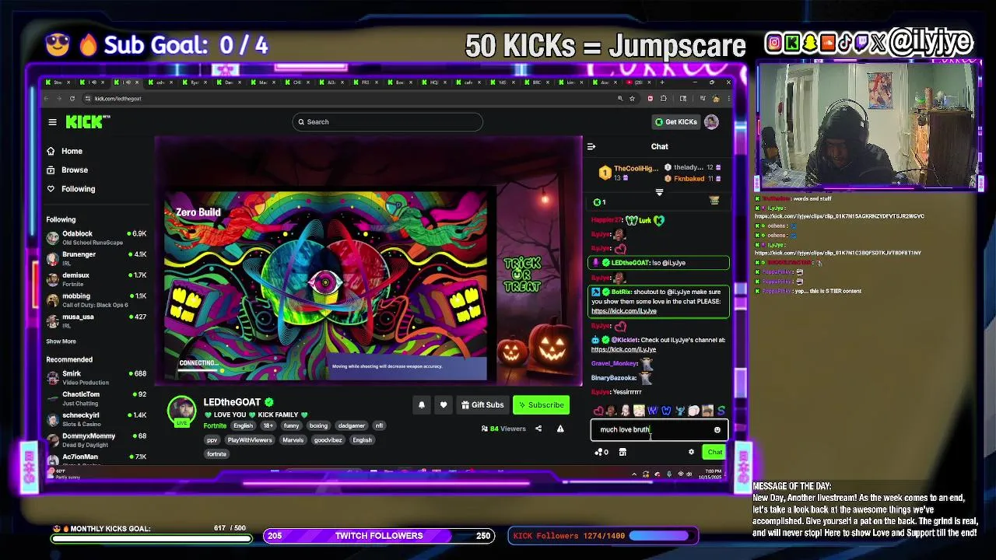996x560 pixels.
Task: Open schneckyirl recommended channel
Action: coord(96,419)
